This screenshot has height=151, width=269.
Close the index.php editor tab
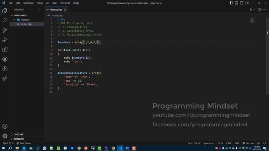(x=65, y=10)
